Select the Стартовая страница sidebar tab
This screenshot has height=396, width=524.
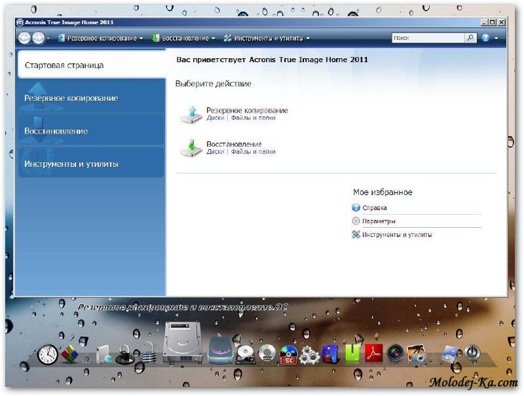92,65
